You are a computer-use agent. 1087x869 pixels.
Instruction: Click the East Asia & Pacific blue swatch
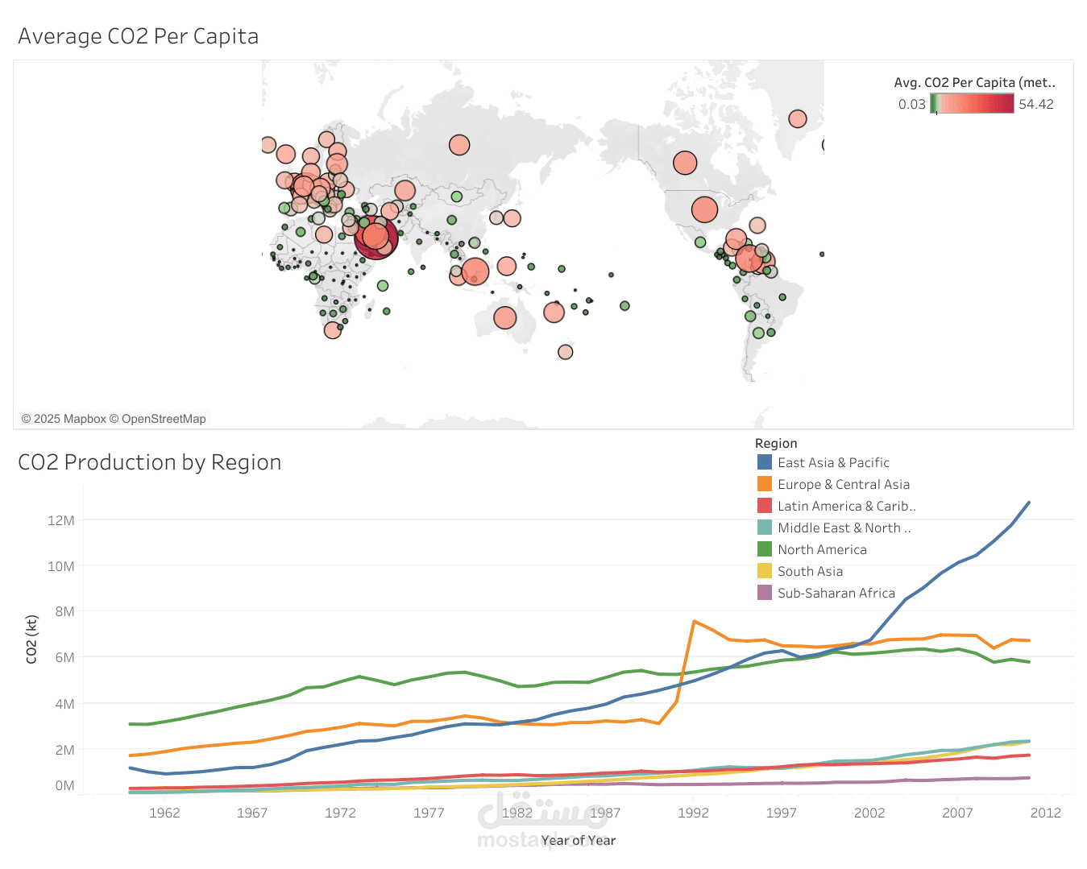point(765,462)
